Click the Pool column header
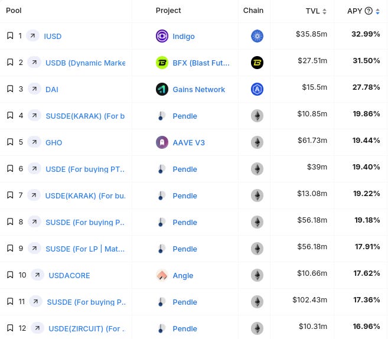This screenshot has height=339, width=388. pyautogui.click(x=14, y=11)
